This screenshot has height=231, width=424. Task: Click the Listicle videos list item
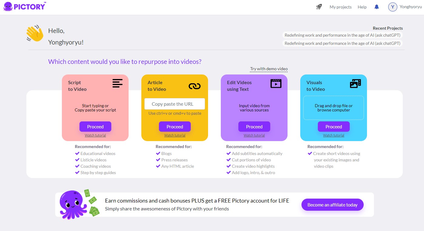[91, 160]
